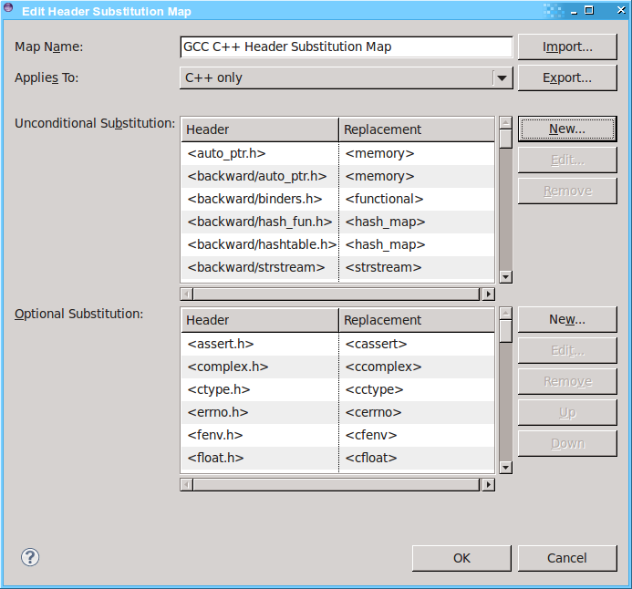Open the Applies To dropdown
This screenshot has height=589, width=632.
[x=347, y=77]
